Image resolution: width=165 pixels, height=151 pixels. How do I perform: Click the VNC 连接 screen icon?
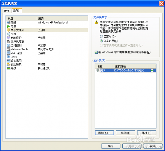click(x=9, y=53)
